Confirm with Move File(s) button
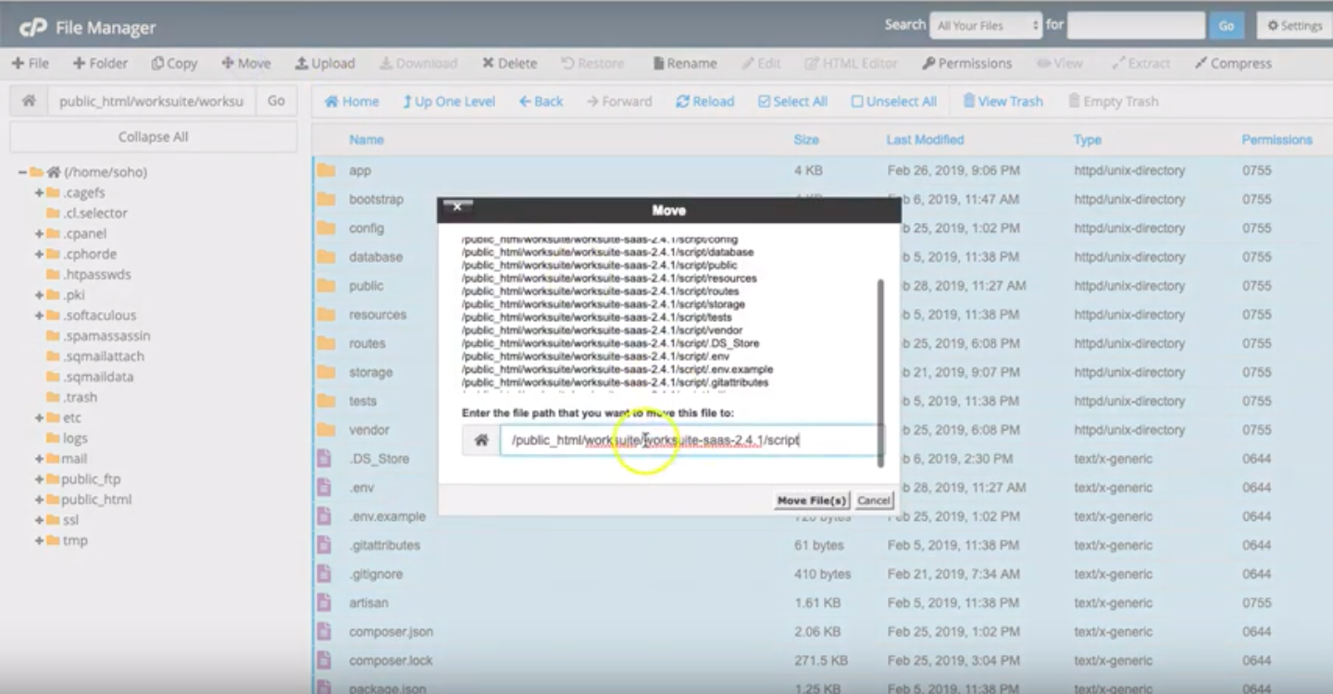This screenshot has height=694, width=1333. tap(811, 501)
